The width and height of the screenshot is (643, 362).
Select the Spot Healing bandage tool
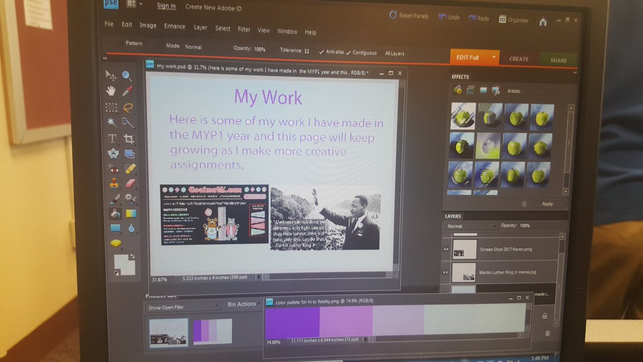point(130,169)
